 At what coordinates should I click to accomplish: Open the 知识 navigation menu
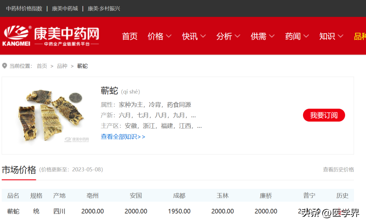pos(327,36)
